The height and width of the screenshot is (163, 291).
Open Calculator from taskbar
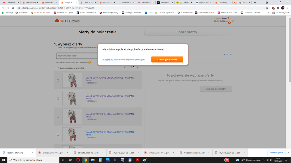point(100,160)
